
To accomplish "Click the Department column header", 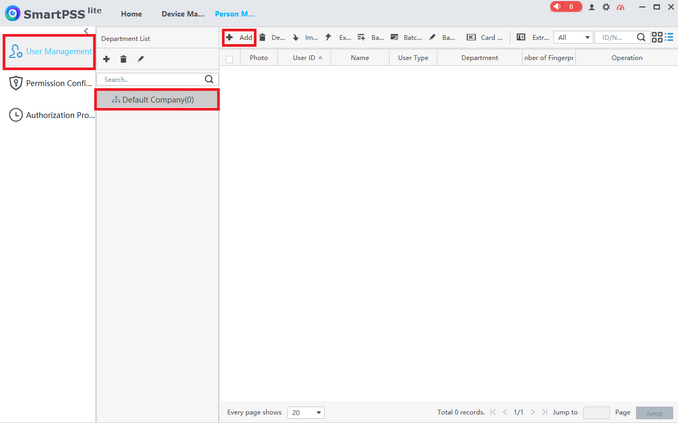I will 479,58.
